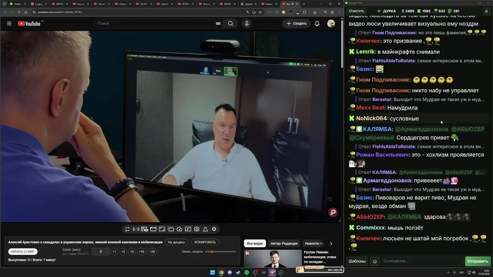Click Lemrik username in chat
The height and width of the screenshot is (277, 493).
[x=366, y=52]
